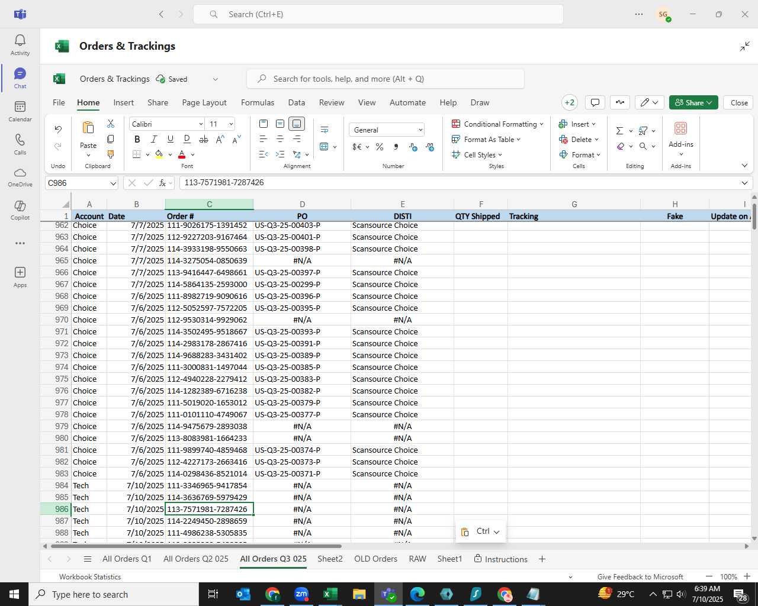
Task: Click Give Feedback to Microsoft link
Action: 640,577
